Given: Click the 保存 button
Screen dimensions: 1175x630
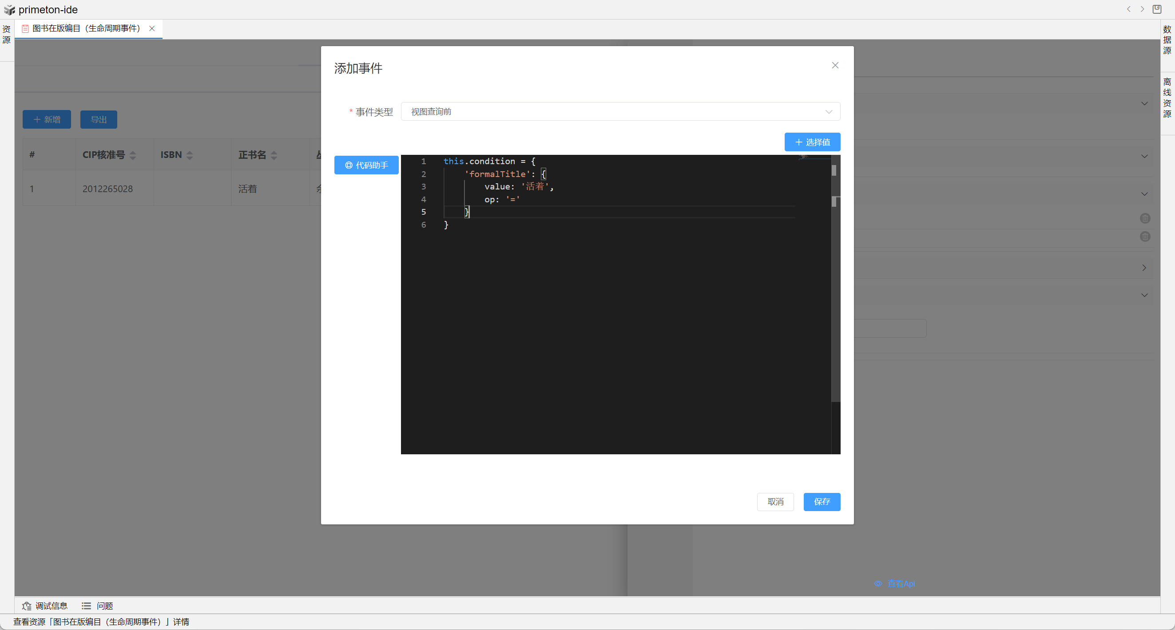Looking at the screenshot, I should point(822,501).
